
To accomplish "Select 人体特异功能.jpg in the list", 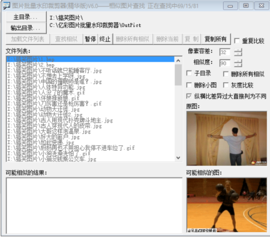I will (91, 87).
